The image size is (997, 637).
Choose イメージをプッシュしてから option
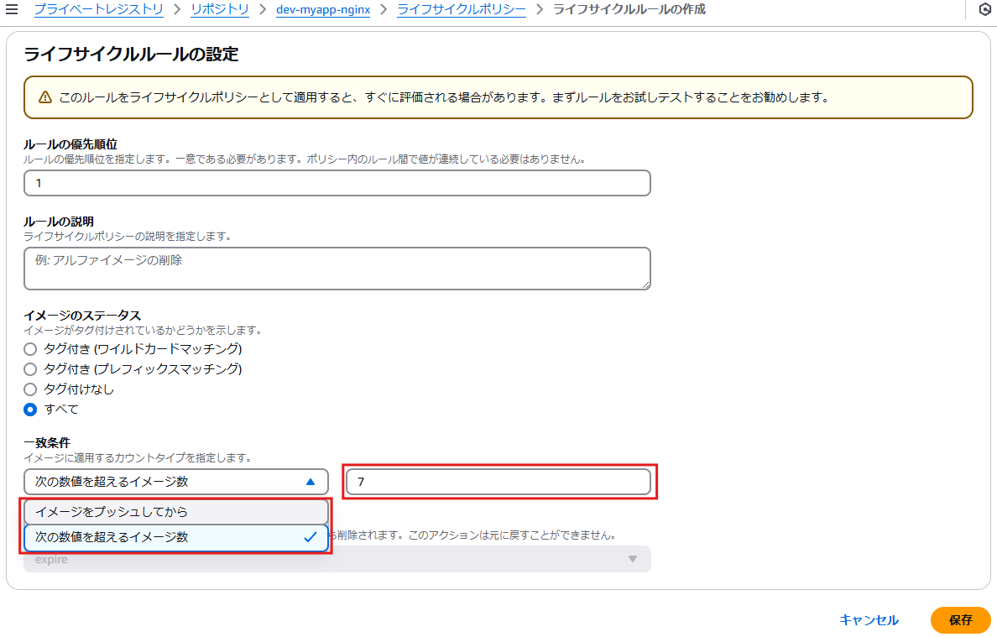click(x=176, y=512)
